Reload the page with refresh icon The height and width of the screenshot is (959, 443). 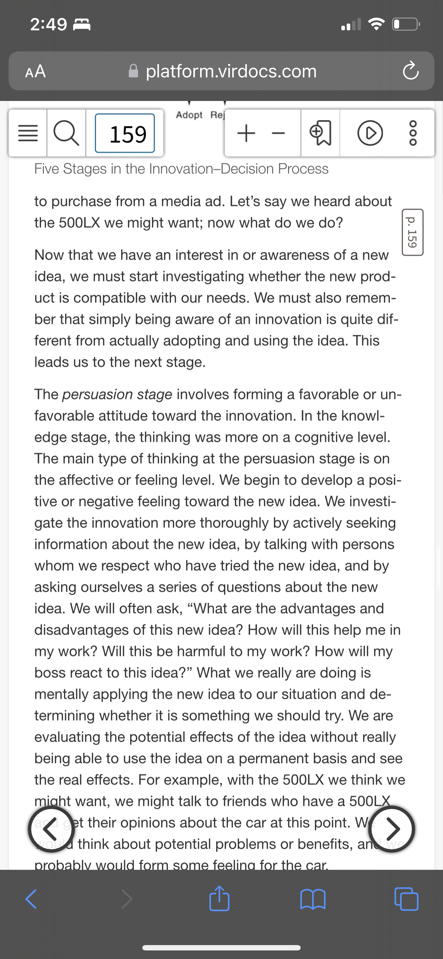pyautogui.click(x=411, y=71)
